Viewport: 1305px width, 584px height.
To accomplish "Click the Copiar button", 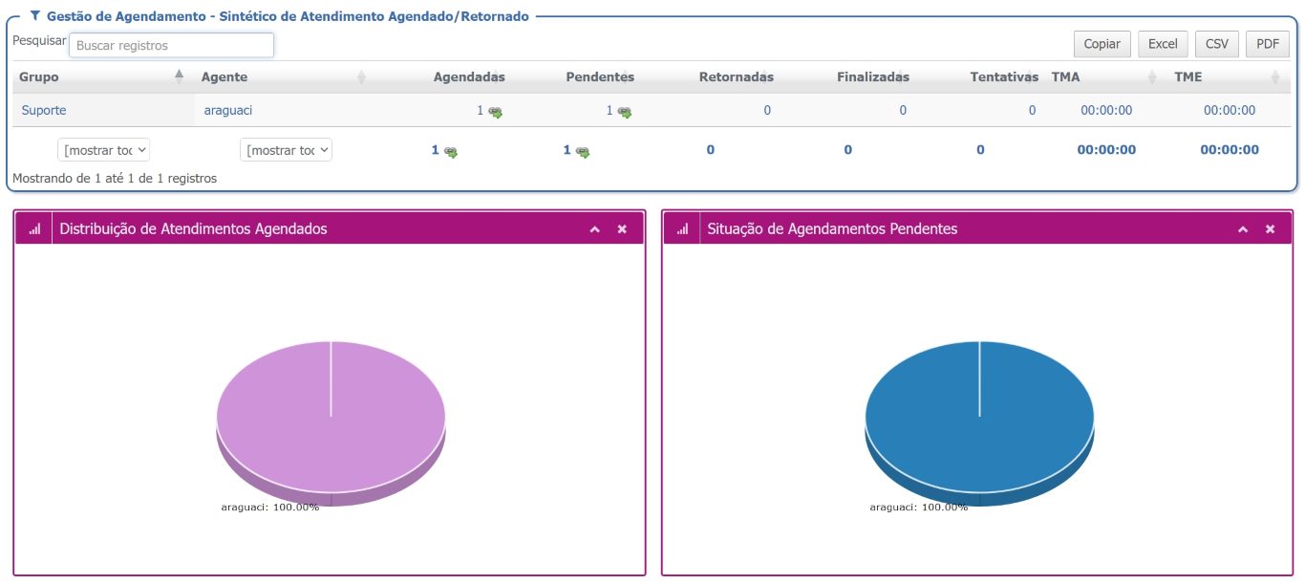I will pyautogui.click(x=1102, y=44).
